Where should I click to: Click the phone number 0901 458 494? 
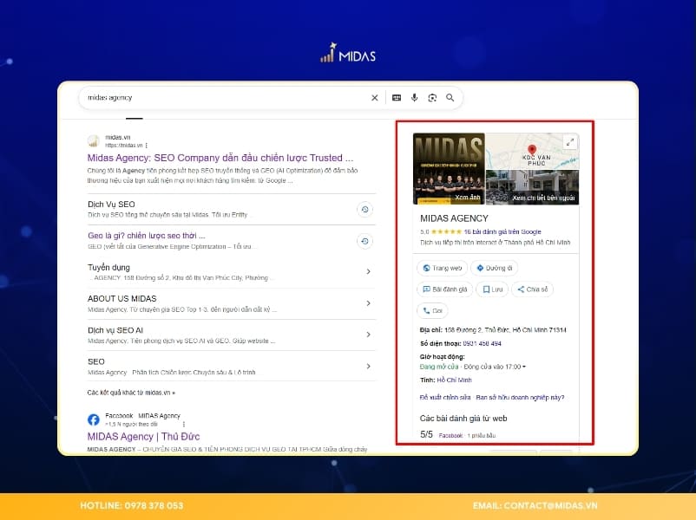point(482,343)
